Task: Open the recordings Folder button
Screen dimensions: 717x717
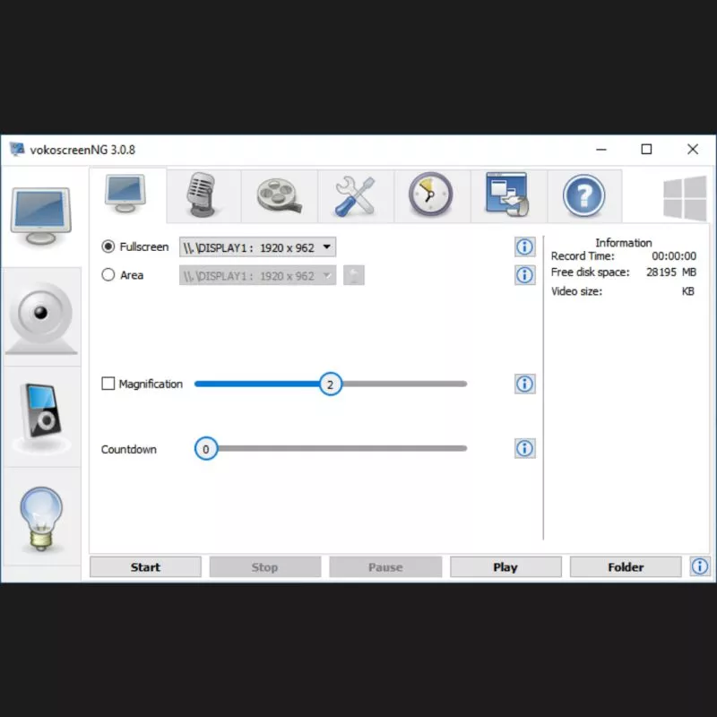Action: coord(625,566)
